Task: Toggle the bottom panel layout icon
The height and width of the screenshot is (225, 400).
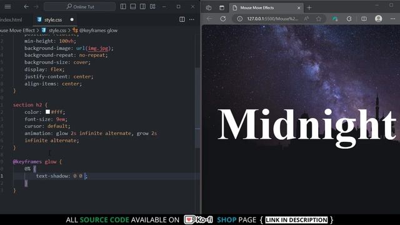Action: pos(133,7)
